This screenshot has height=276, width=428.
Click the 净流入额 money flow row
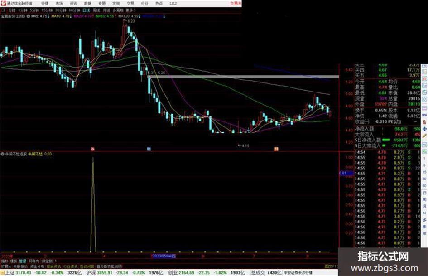click(387, 129)
